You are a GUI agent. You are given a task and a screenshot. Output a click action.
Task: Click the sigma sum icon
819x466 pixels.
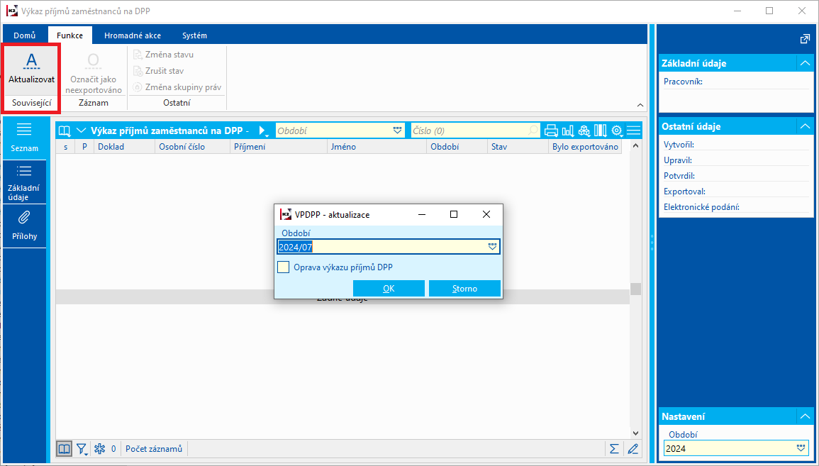click(614, 449)
